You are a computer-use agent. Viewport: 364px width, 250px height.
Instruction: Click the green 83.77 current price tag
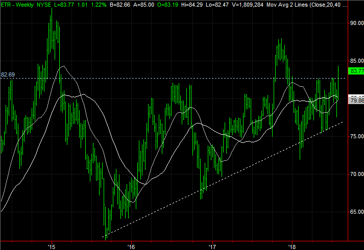(x=356, y=71)
